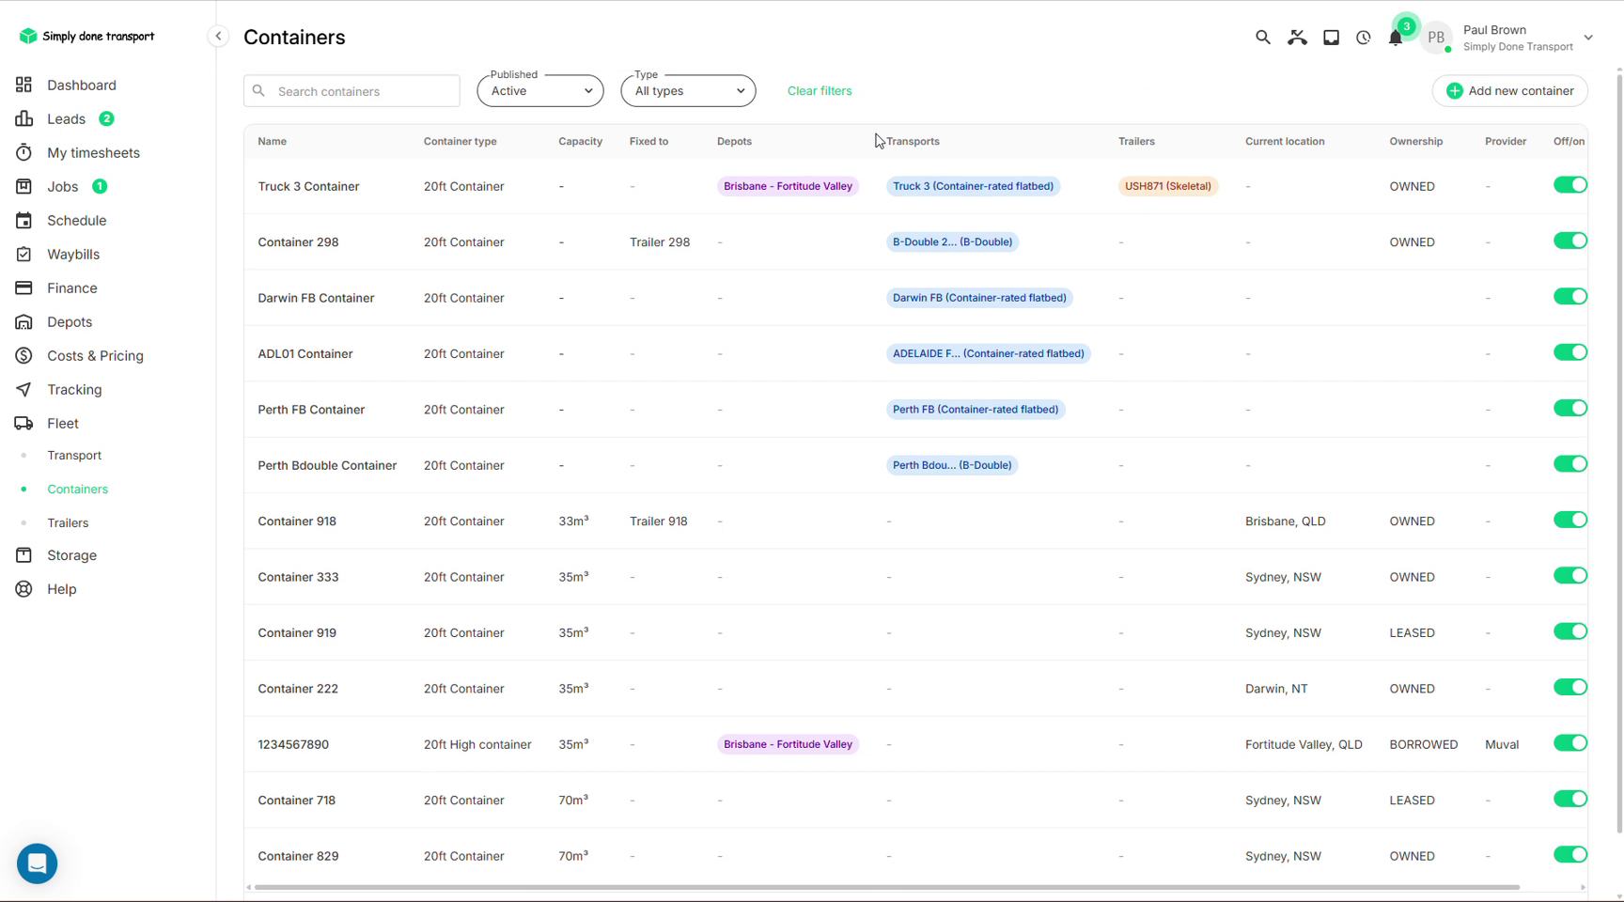Open notifications bell with 3 badge
The image size is (1624, 902).
(1396, 38)
